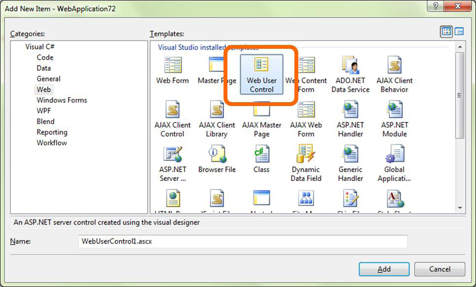
Task: Switch templates to small icons view
Action: (459, 32)
